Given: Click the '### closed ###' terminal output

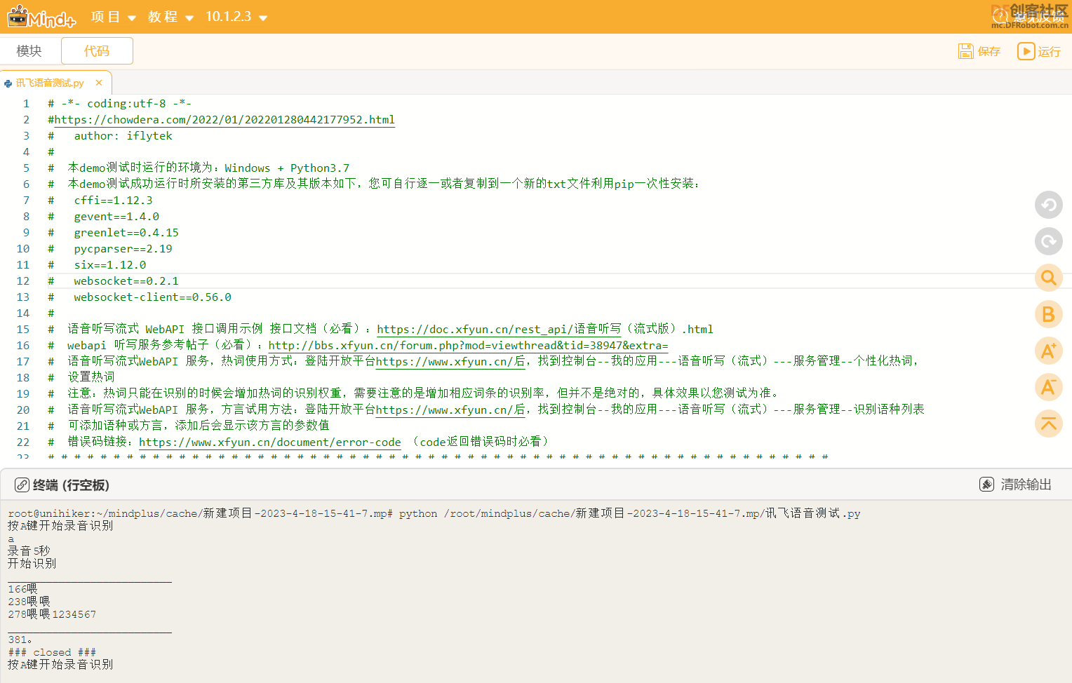Looking at the screenshot, I should click(52, 652).
